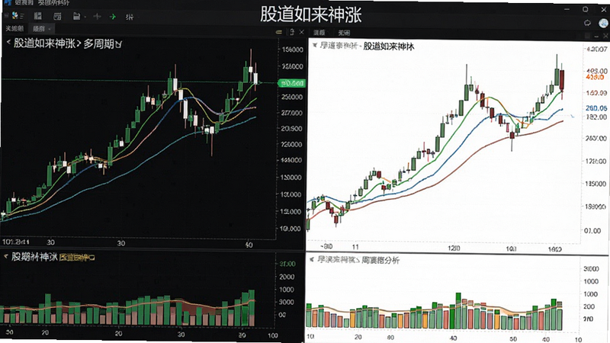Click the refresh sync icon near avatar
The image size is (610, 343).
587,23
